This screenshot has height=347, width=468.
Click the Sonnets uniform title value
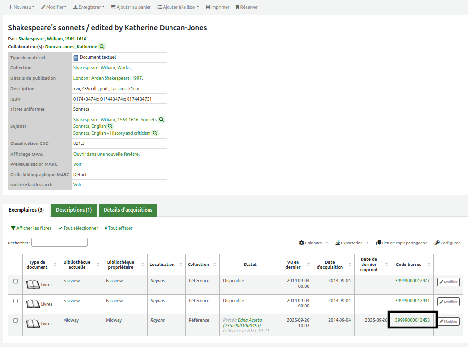(81, 109)
